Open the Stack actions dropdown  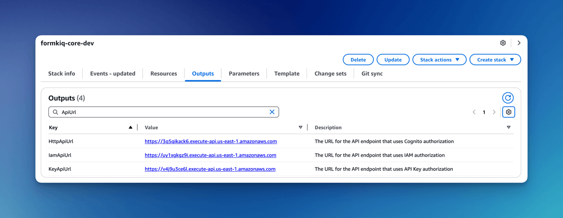(x=439, y=60)
